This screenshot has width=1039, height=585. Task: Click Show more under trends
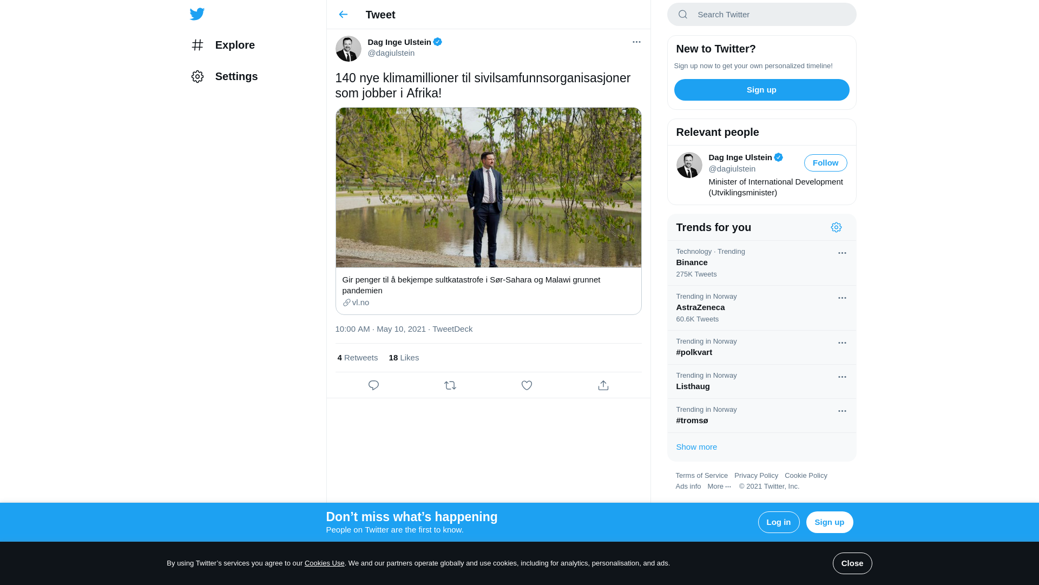tap(696, 447)
